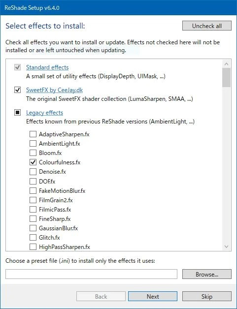237x309 pixels.
Task: Select the Bloom.fx checkbox
Action: coord(33,153)
